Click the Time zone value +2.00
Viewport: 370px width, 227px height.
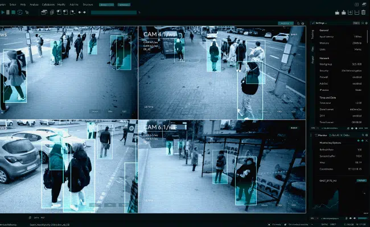click(x=359, y=103)
